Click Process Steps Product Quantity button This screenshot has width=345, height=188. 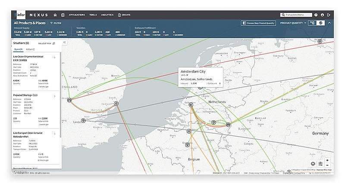258,23
